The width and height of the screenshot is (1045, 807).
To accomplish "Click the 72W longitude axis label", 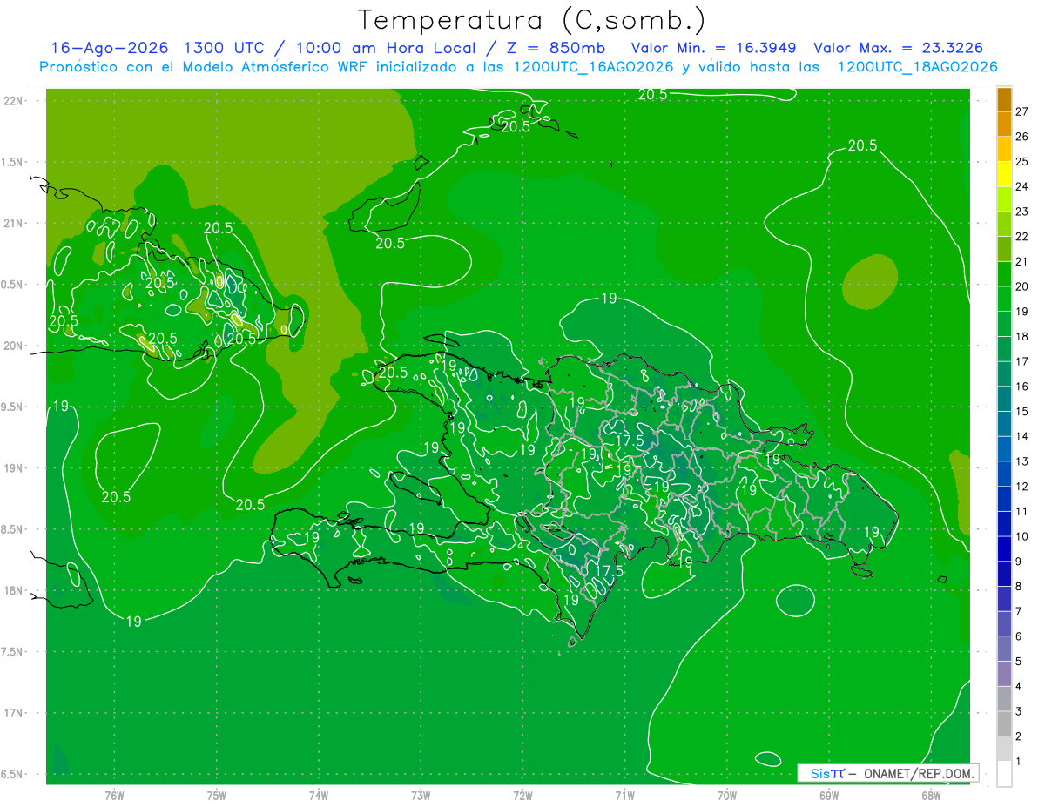I will click(522, 796).
